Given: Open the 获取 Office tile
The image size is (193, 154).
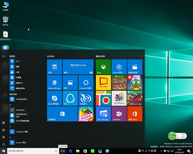Looking at the screenshot, I should point(135,114).
